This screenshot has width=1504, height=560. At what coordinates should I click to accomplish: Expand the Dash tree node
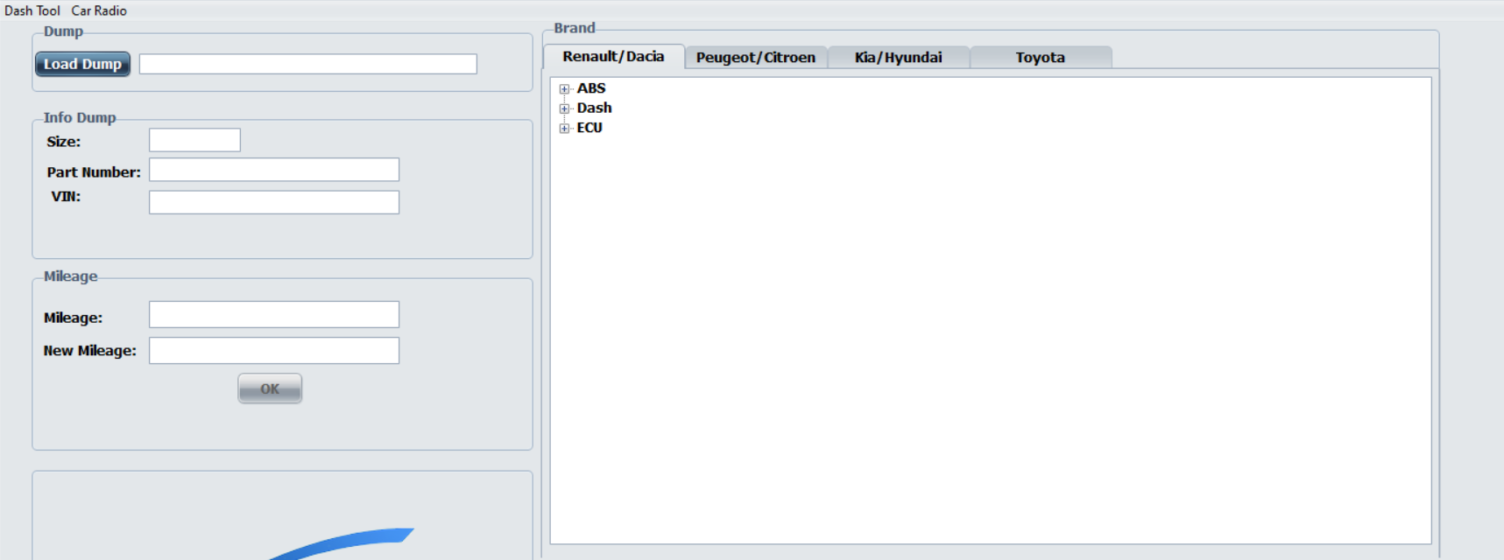coord(564,108)
